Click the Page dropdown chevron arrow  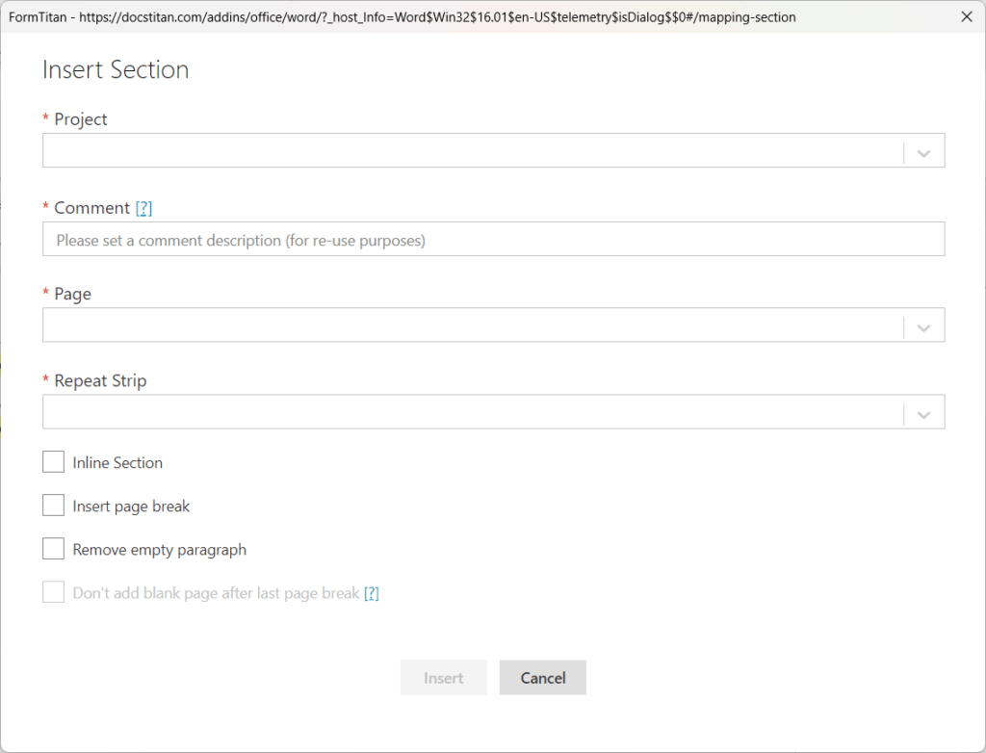click(x=924, y=325)
